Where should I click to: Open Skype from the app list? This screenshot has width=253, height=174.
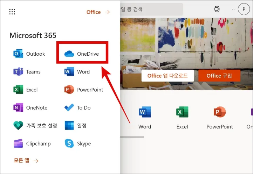click(77, 144)
